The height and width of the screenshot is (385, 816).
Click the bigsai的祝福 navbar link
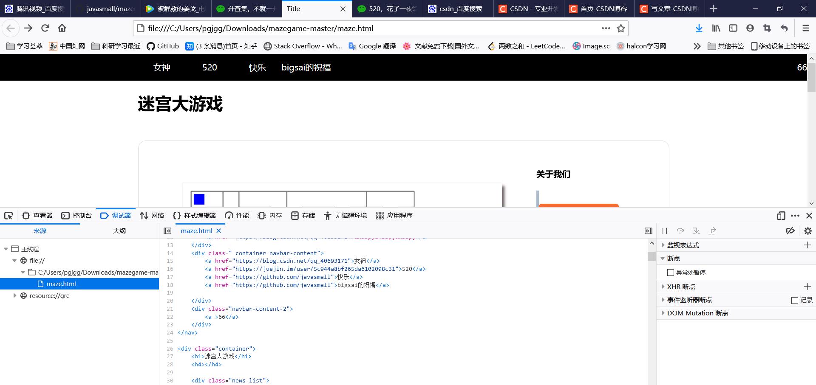tap(306, 67)
